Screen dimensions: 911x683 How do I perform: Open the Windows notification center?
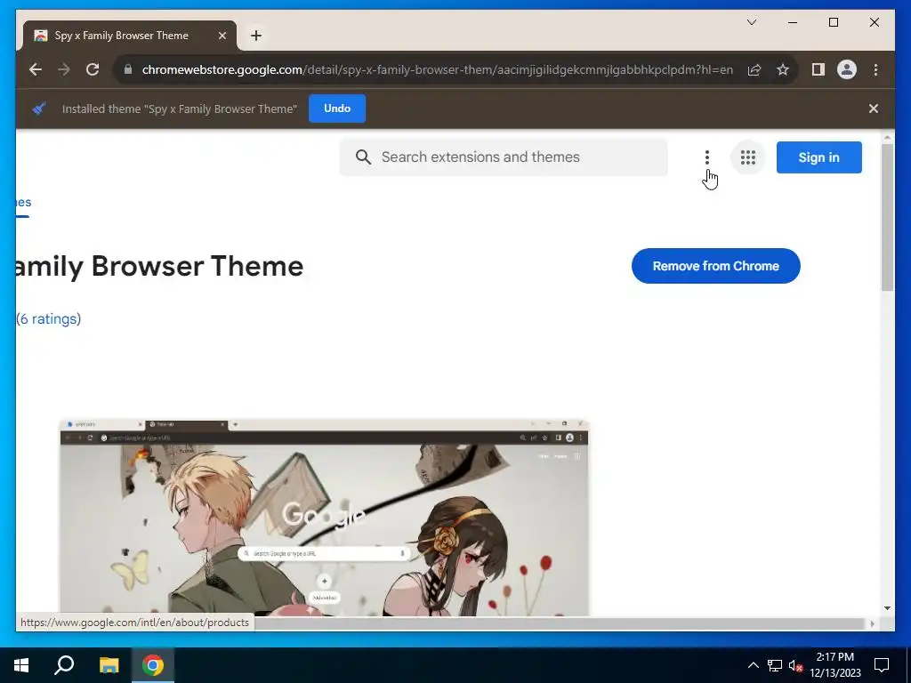[x=882, y=665]
